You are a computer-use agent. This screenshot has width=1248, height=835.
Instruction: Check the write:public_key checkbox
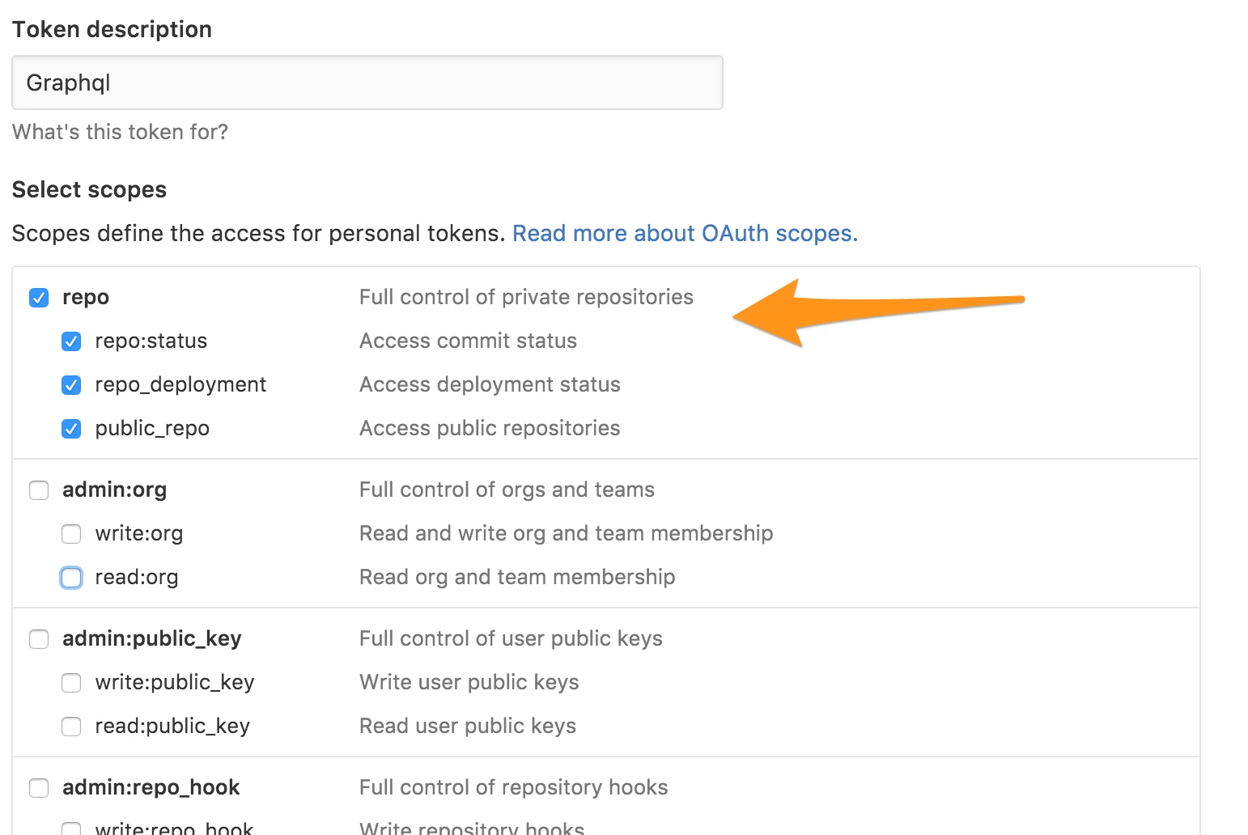71,683
